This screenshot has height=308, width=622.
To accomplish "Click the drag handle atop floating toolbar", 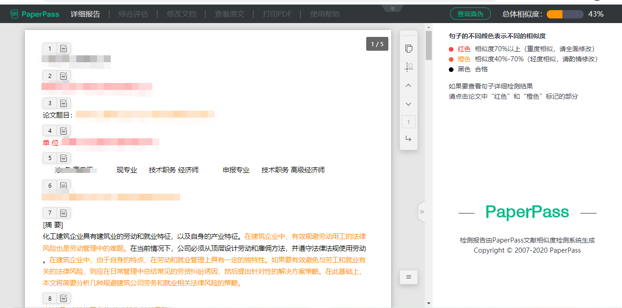I will 409,36.
